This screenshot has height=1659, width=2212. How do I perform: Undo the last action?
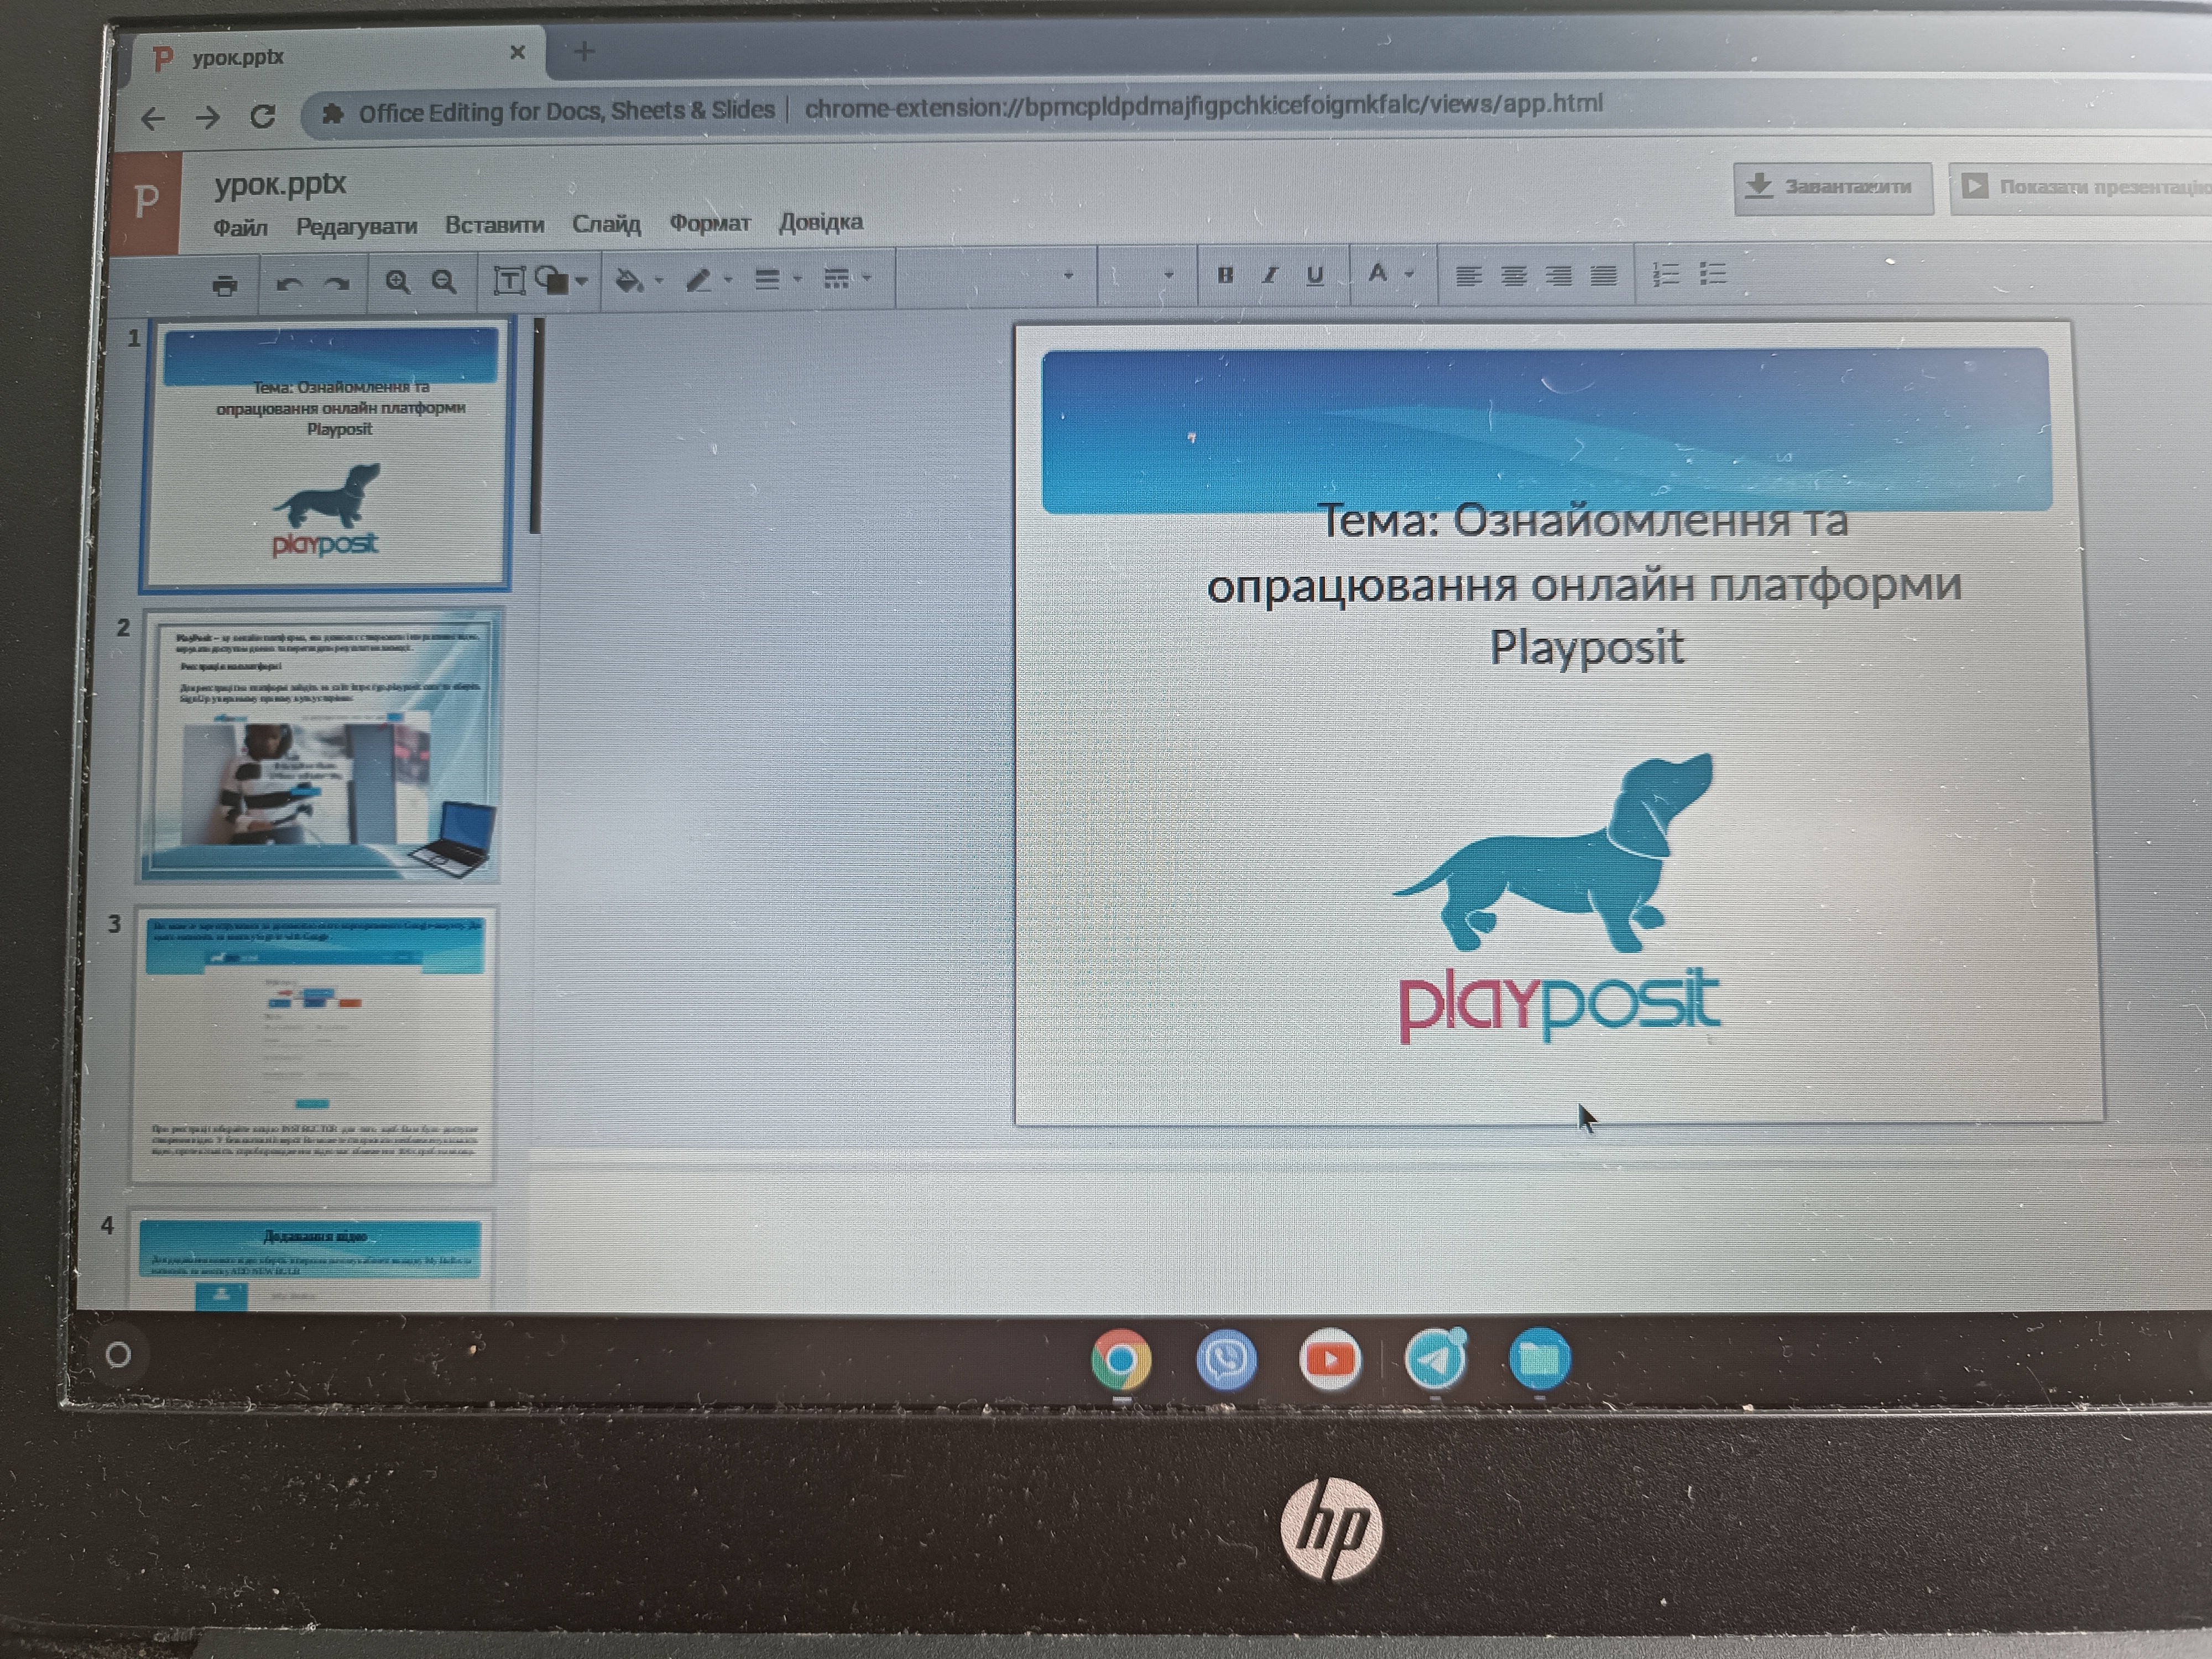tap(288, 284)
